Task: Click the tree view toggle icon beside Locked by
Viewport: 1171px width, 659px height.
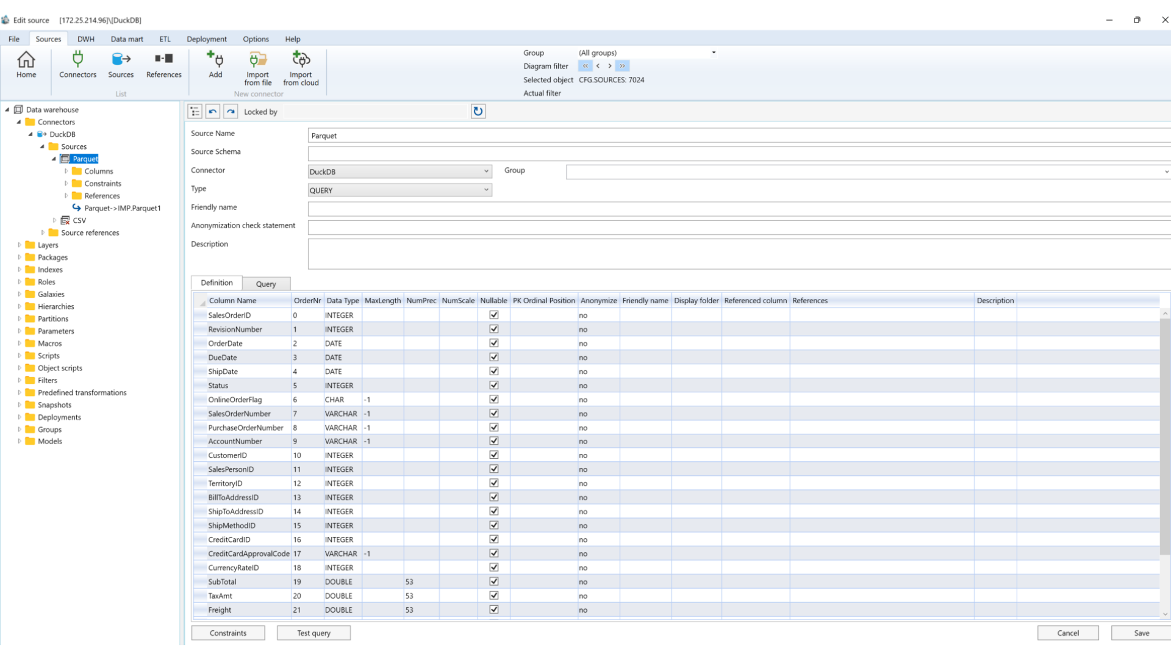Action: (x=195, y=112)
